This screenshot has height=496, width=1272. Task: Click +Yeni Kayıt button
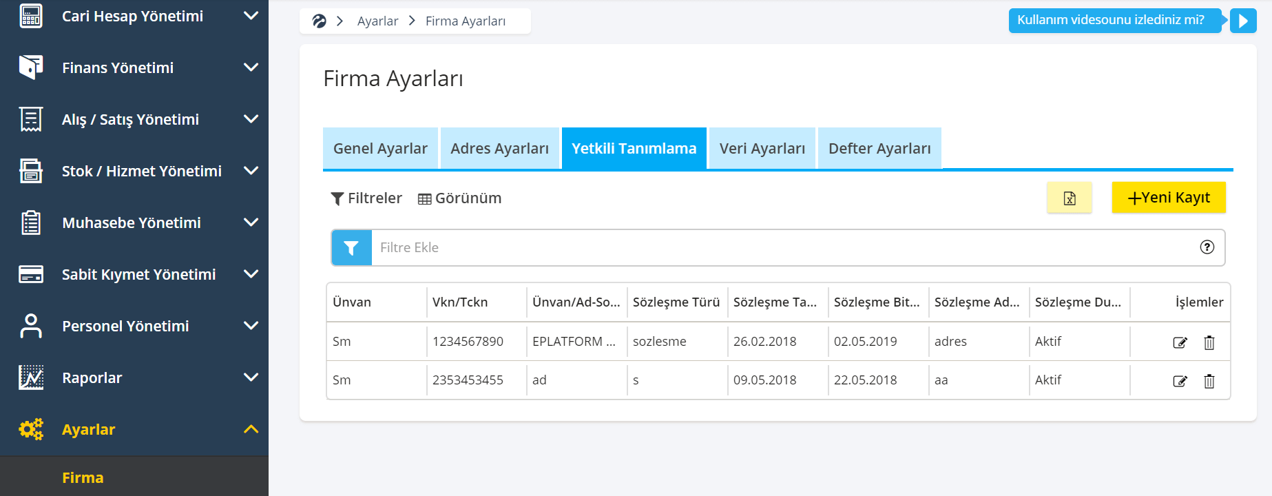click(x=1169, y=198)
